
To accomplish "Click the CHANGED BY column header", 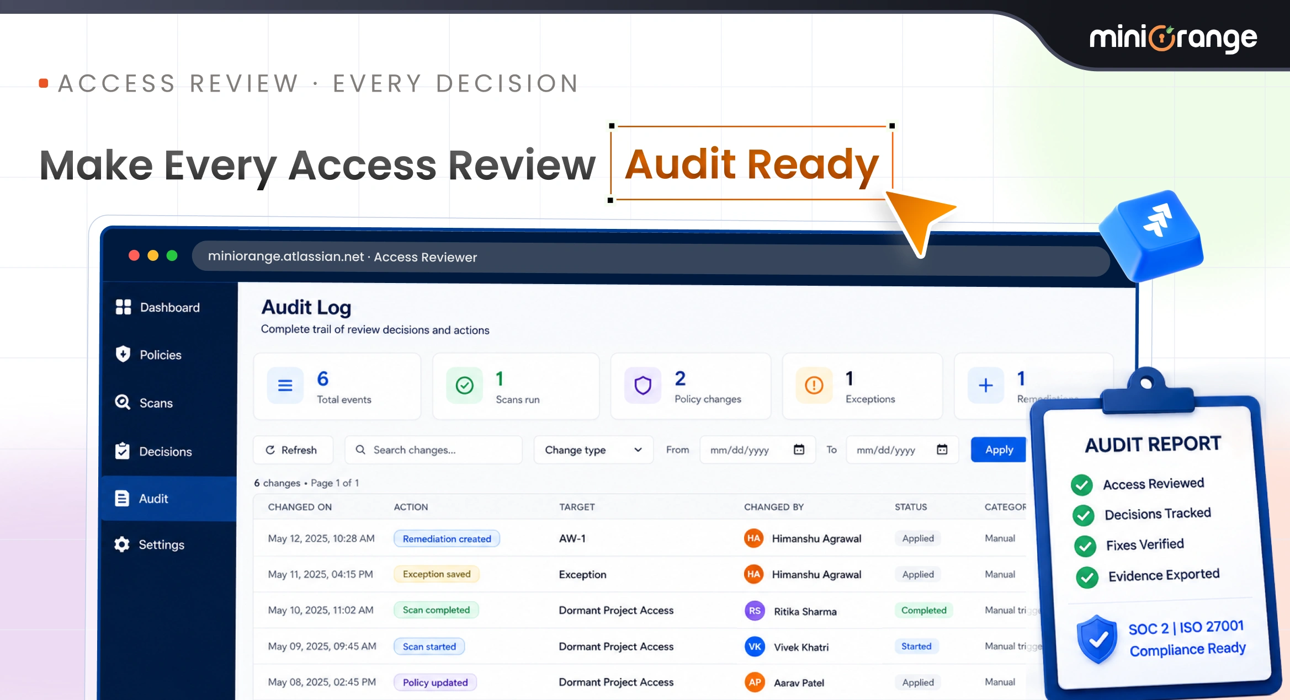I will point(774,507).
